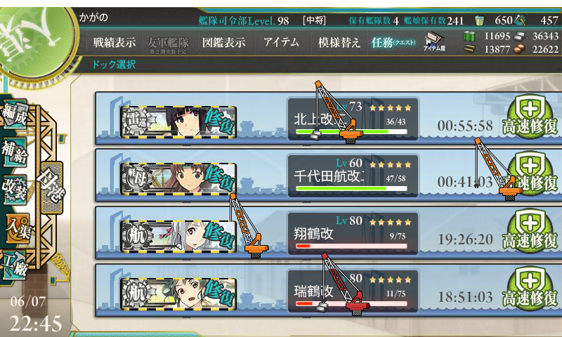Open the アイテム屋 item shop icon
Screen dimensions: 562x337
(434, 41)
